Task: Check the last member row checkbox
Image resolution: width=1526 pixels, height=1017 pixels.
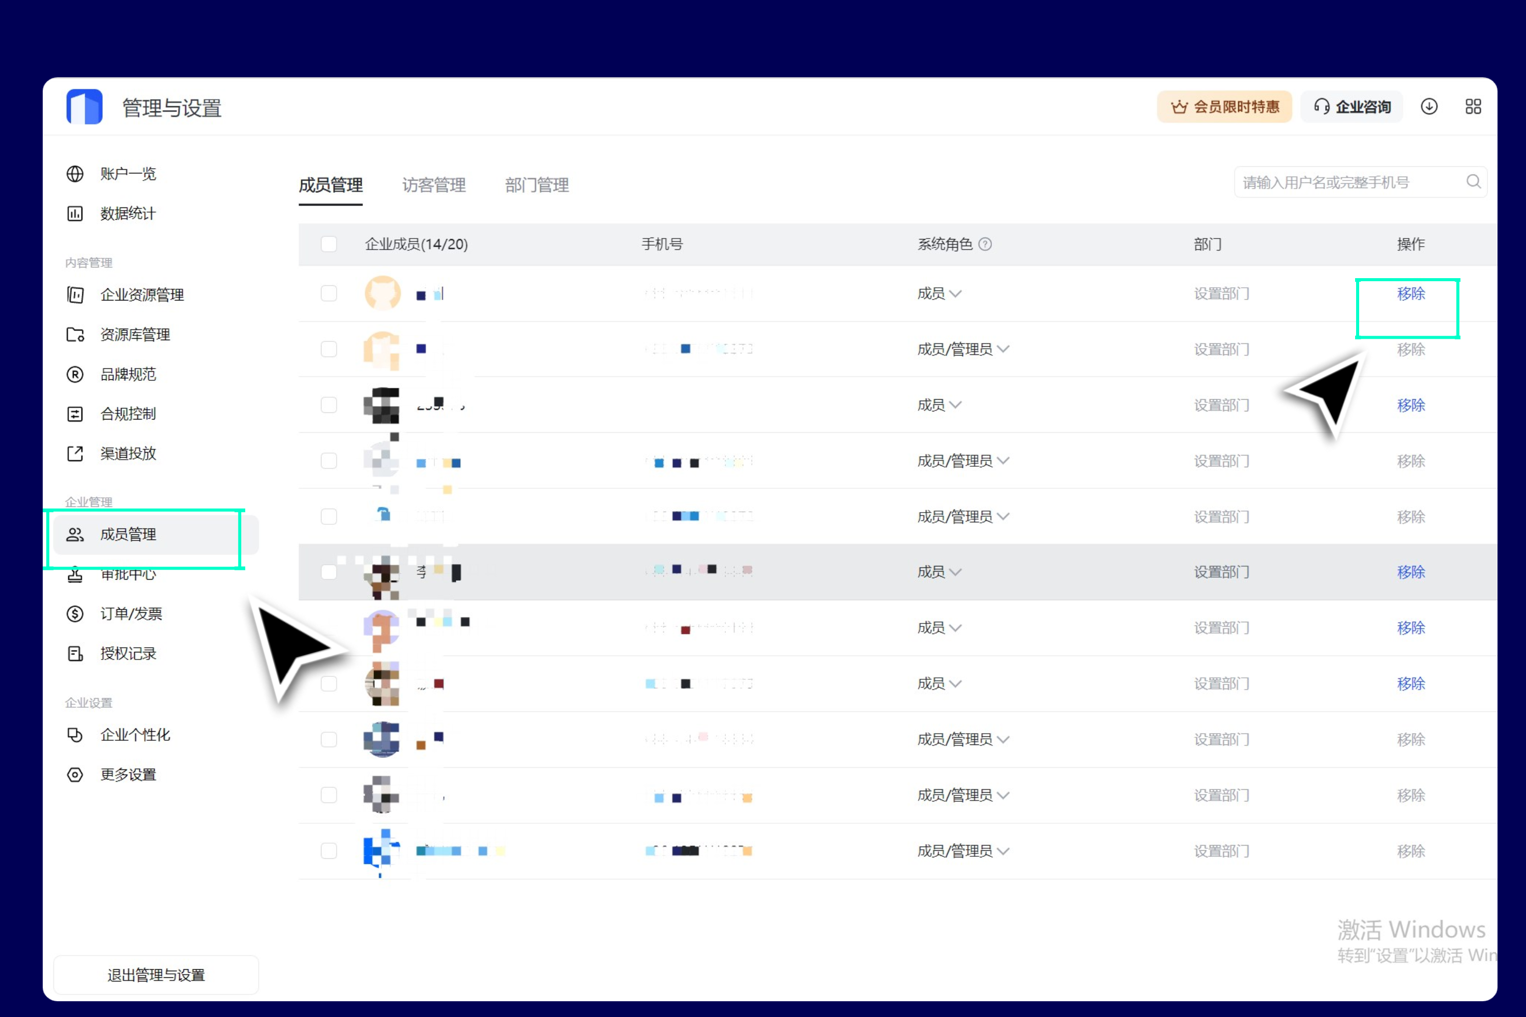Action: [x=329, y=851]
